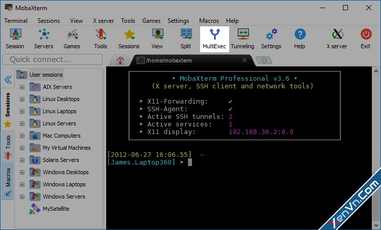Switch to the Macros side tab

tap(8, 182)
